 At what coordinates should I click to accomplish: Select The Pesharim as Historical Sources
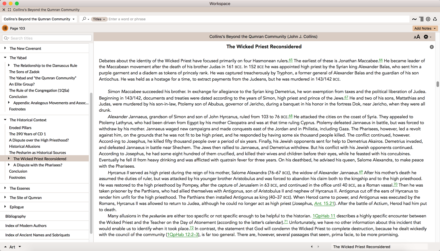pos(37,153)
